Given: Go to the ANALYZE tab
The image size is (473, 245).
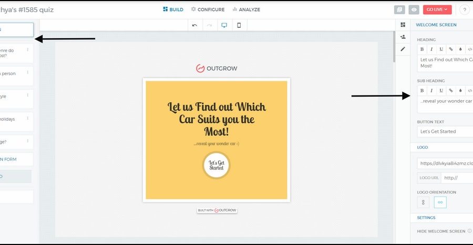Looking at the screenshot, I should [x=246, y=9].
